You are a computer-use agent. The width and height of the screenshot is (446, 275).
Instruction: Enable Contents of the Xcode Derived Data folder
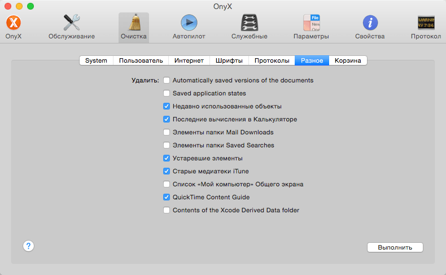(167, 210)
